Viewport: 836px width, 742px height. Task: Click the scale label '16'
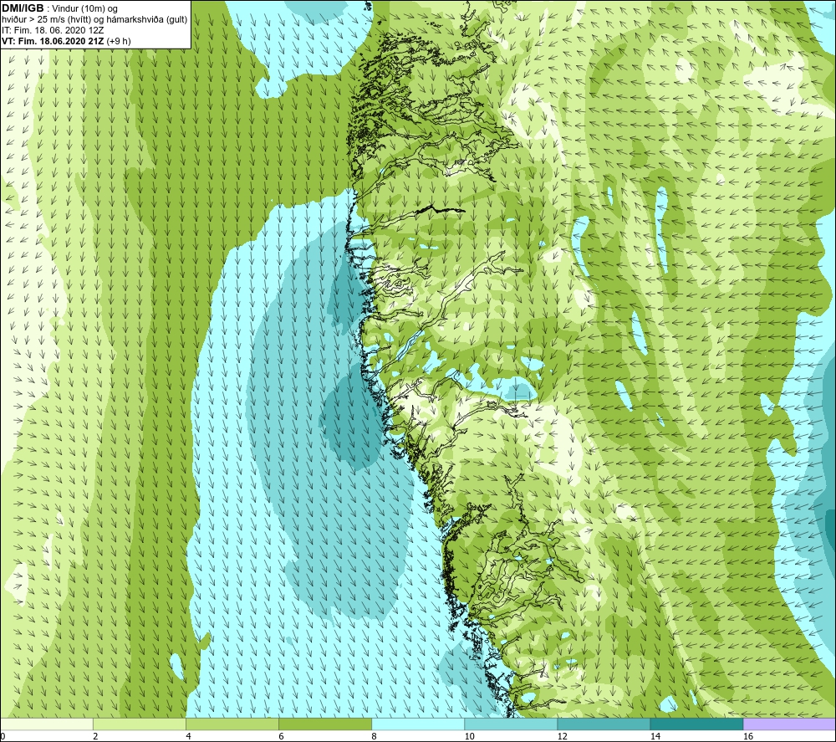coord(748,737)
